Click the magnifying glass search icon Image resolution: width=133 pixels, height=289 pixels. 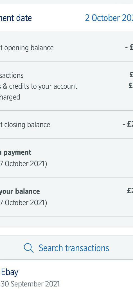click(29, 248)
